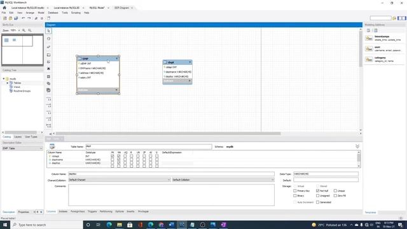Switch to the Triggers tab
Viewport: 407px width, 229px height.
92,212
